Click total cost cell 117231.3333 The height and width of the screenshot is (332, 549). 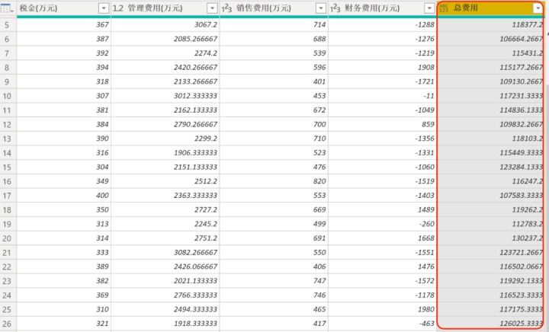pyautogui.click(x=490, y=96)
